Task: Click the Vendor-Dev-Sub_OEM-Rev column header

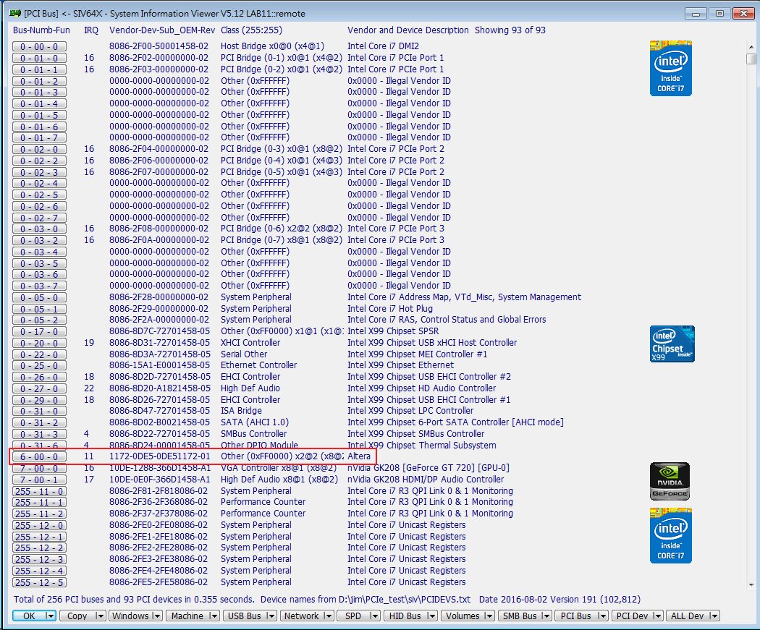Action: click(x=162, y=30)
